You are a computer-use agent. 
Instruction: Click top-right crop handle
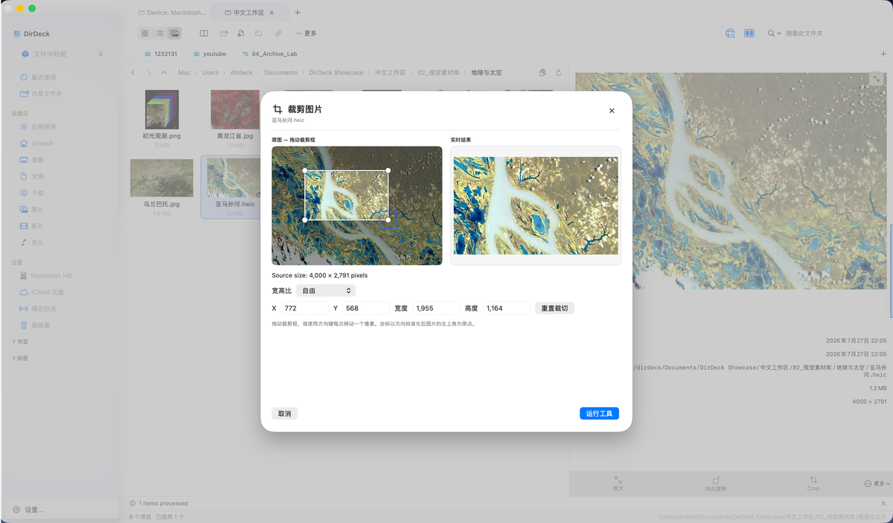(388, 170)
